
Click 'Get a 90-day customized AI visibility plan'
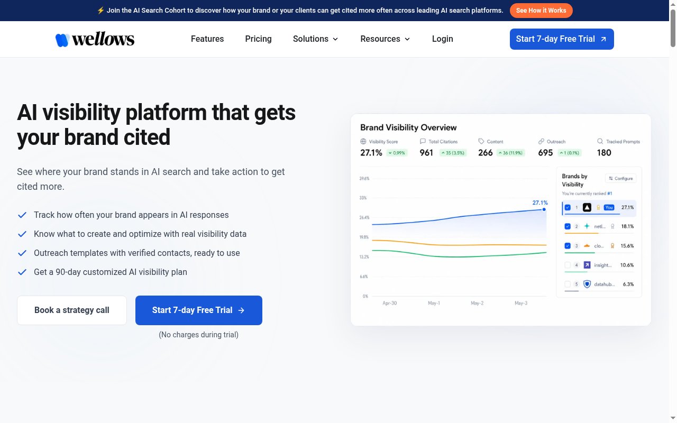(111, 272)
